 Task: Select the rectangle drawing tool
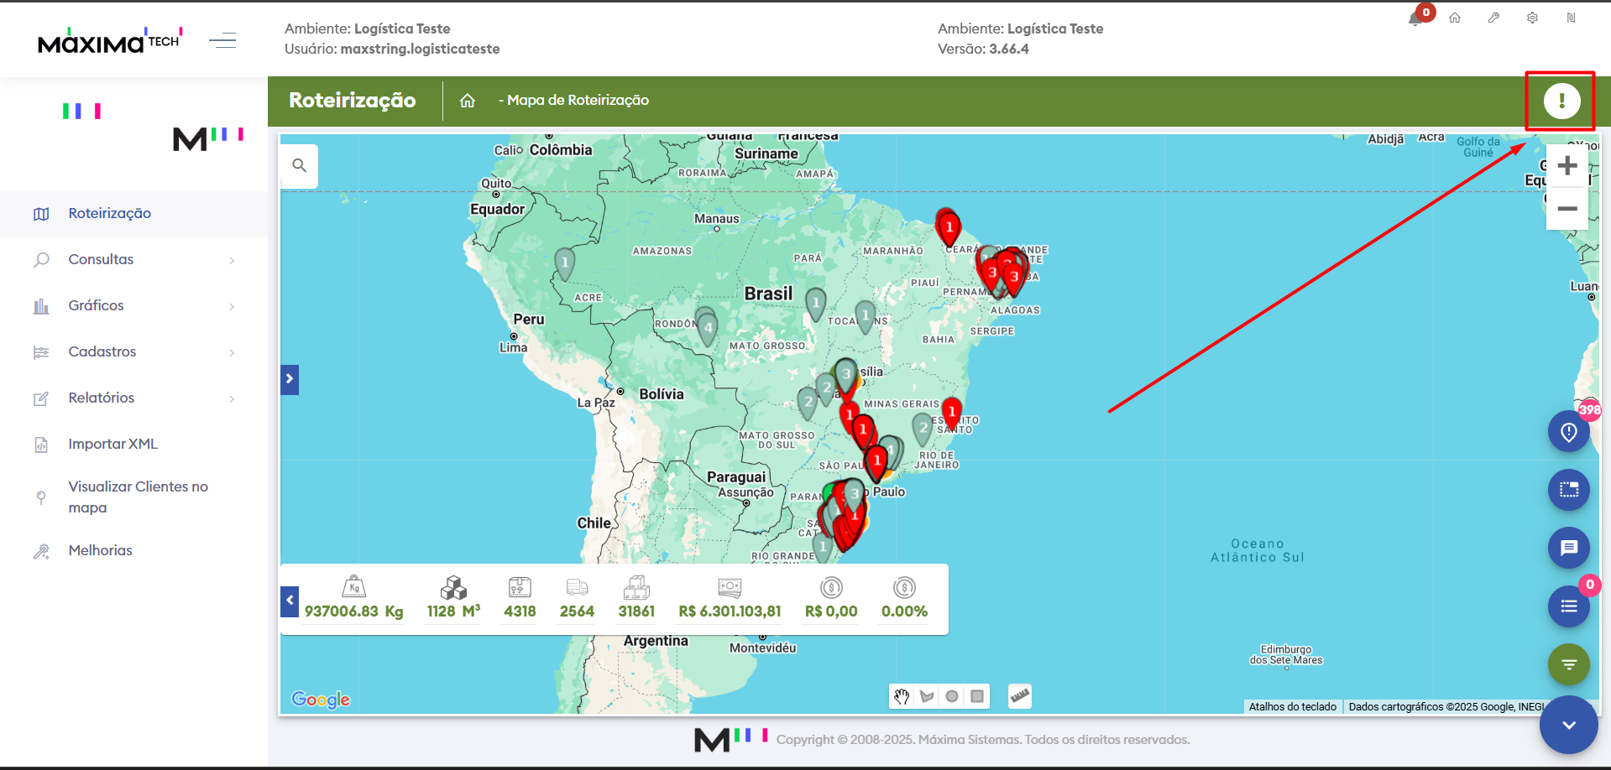coord(977,696)
